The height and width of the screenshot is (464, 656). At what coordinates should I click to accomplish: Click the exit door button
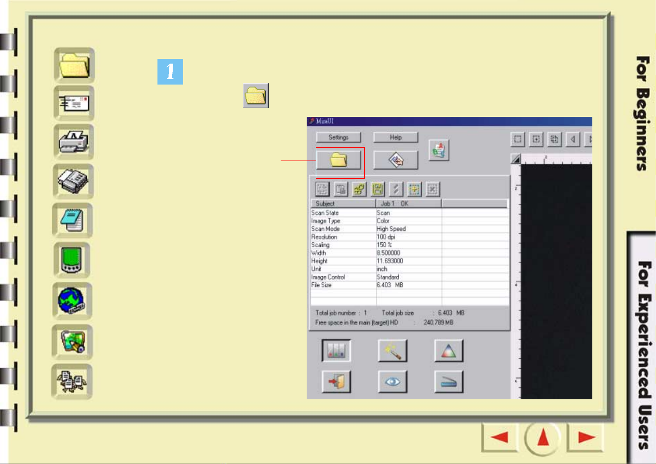tap(336, 381)
